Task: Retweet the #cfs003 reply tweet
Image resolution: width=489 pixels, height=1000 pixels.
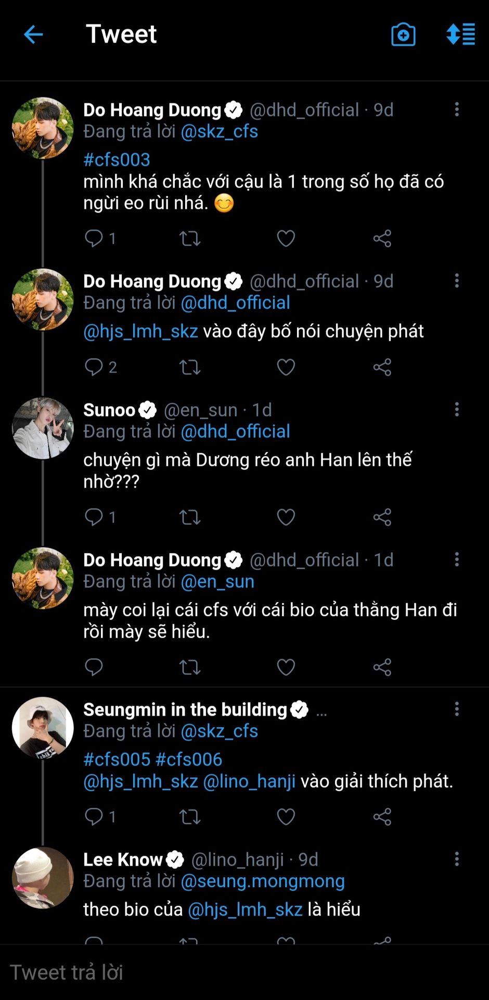Action: [x=190, y=239]
